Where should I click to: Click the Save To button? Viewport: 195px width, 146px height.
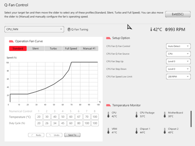(x=72, y=135)
